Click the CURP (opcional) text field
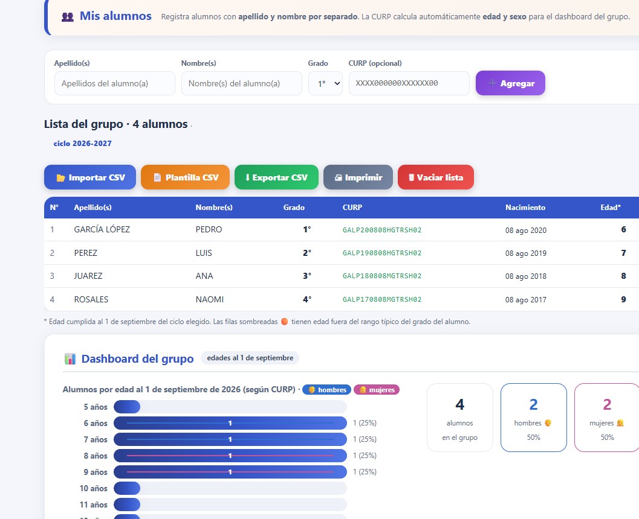 tap(409, 83)
